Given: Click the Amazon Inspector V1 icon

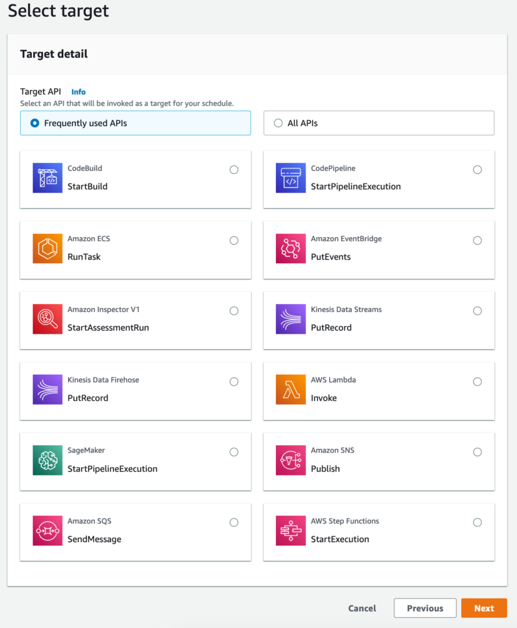Looking at the screenshot, I should tap(47, 319).
